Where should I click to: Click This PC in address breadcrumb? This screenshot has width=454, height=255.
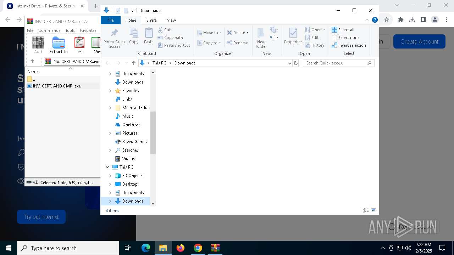point(159,63)
